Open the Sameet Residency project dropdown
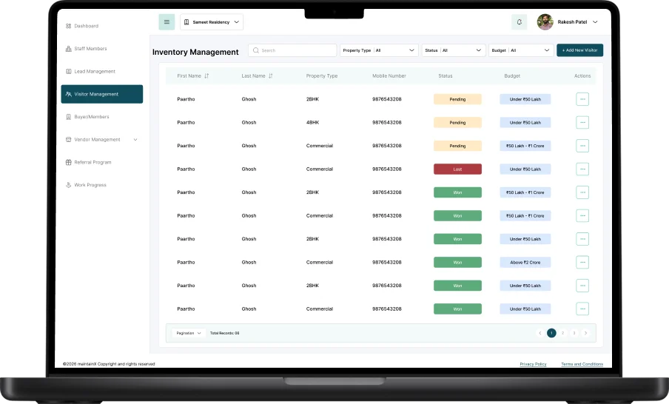 (212, 22)
